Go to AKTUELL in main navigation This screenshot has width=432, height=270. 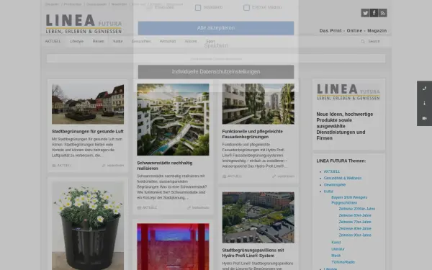tap(53, 41)
